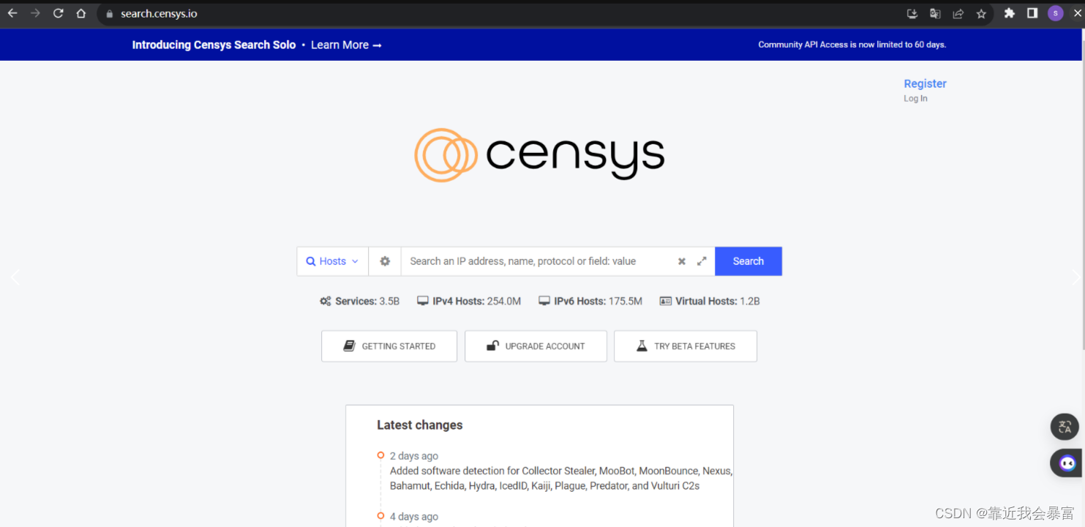The image size is (1085, 527).
Task: Go back using browser back arrow
Action: tap(12, 13)
